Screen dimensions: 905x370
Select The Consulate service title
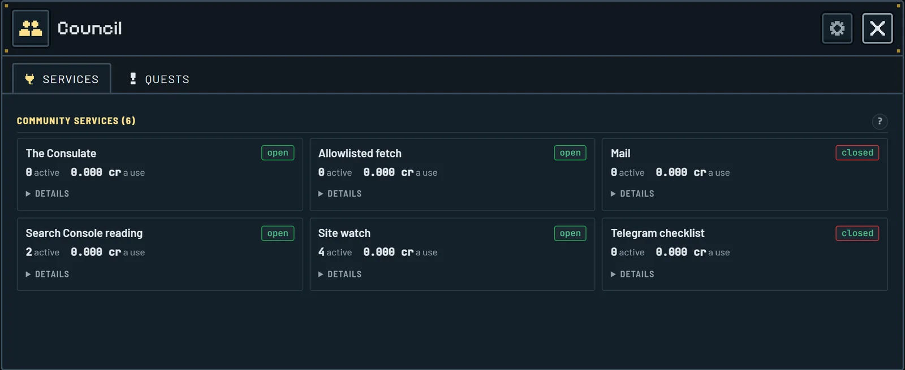coord(61,154)
